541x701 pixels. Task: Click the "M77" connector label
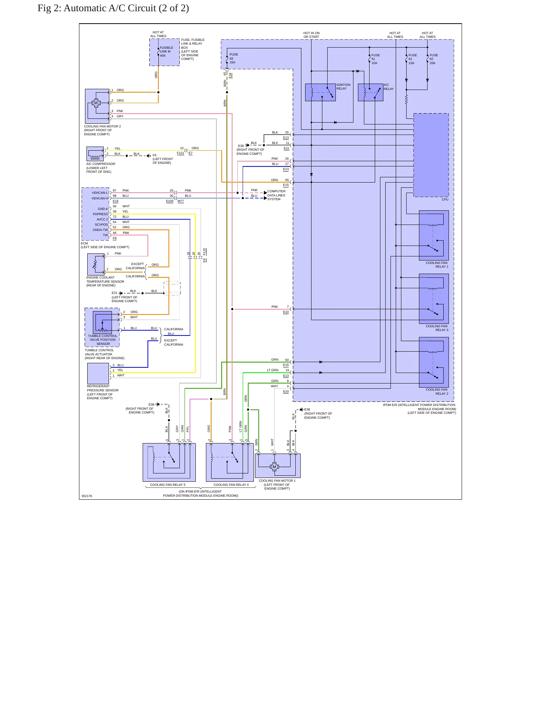pos(181,201)
